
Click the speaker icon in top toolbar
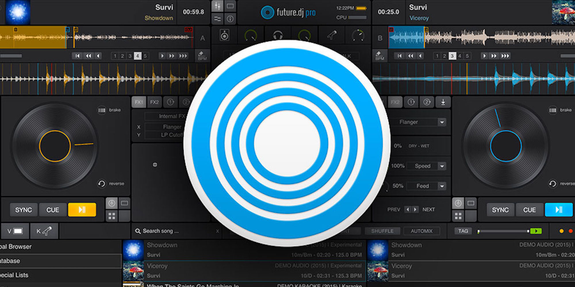tap(224, 35)
